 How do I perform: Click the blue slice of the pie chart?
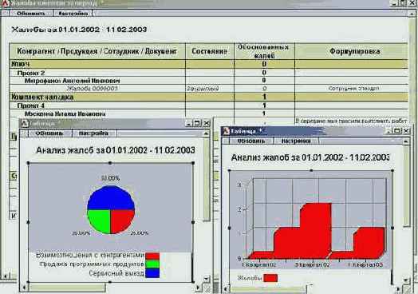point(111,197)
